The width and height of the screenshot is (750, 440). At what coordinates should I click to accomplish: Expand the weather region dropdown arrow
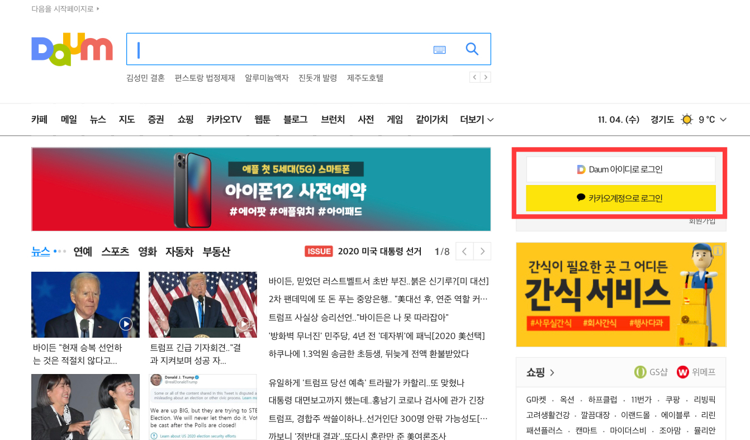click(723, 120)
